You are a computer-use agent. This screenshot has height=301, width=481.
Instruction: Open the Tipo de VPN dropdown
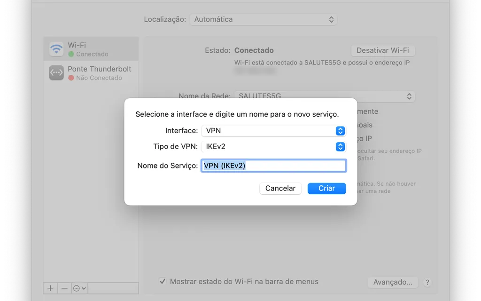coord(273,147)
